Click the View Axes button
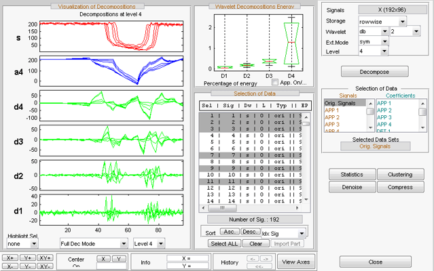Image resolution: width=434 pixels, height=271 pixels. [296, 262]
